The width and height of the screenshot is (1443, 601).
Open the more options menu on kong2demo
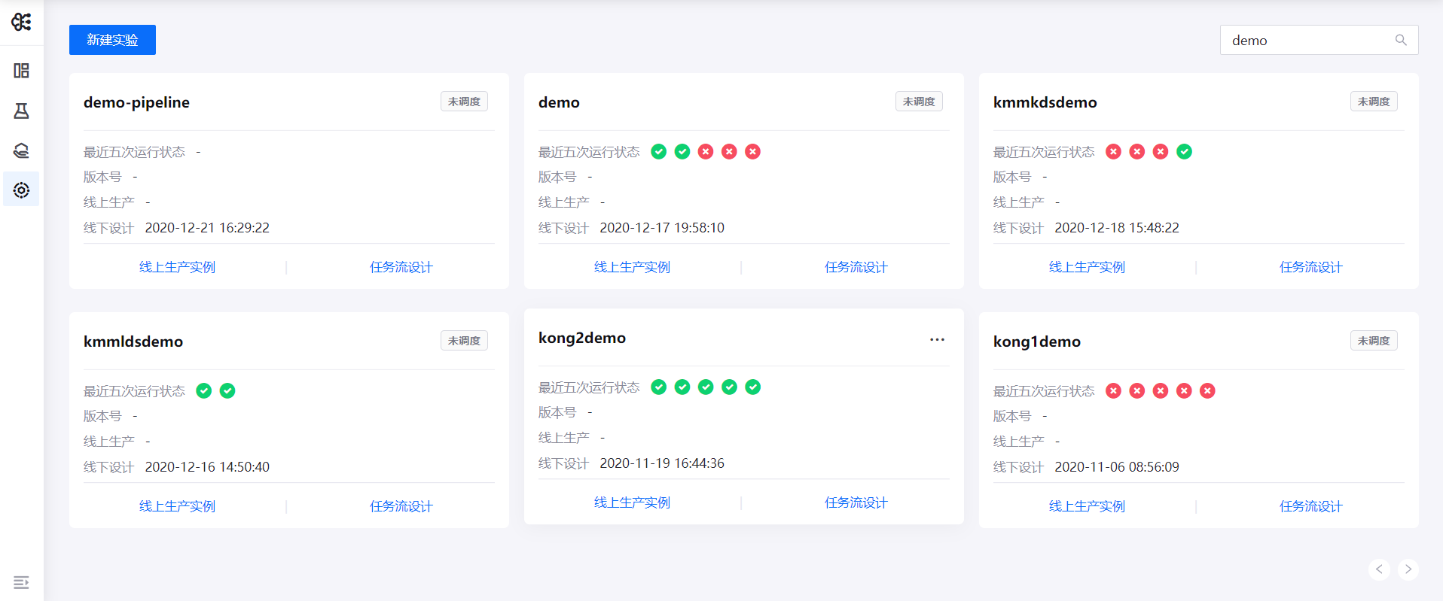(937, 339)
